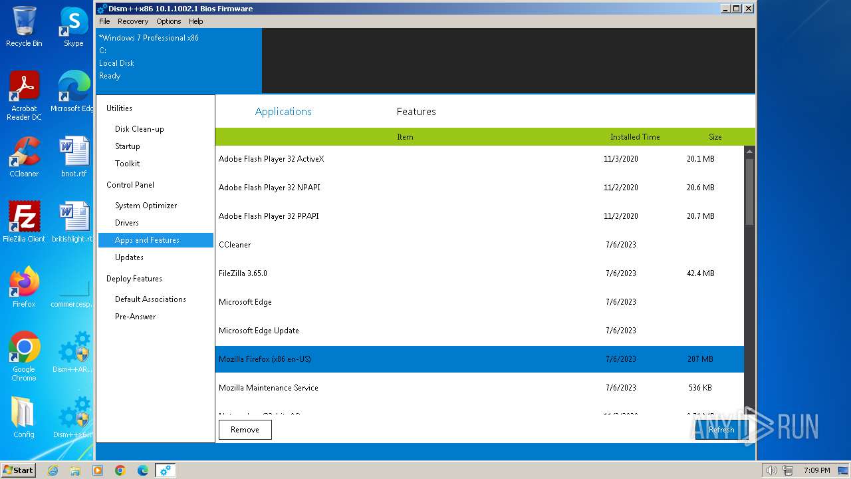This screenshot has width=851, height=479.
Task: Click the application list scrollbar thumb
Action: pyautogui.click(x=749, y=192)
